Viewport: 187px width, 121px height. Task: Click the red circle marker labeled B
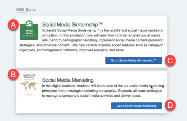(13, 75)
